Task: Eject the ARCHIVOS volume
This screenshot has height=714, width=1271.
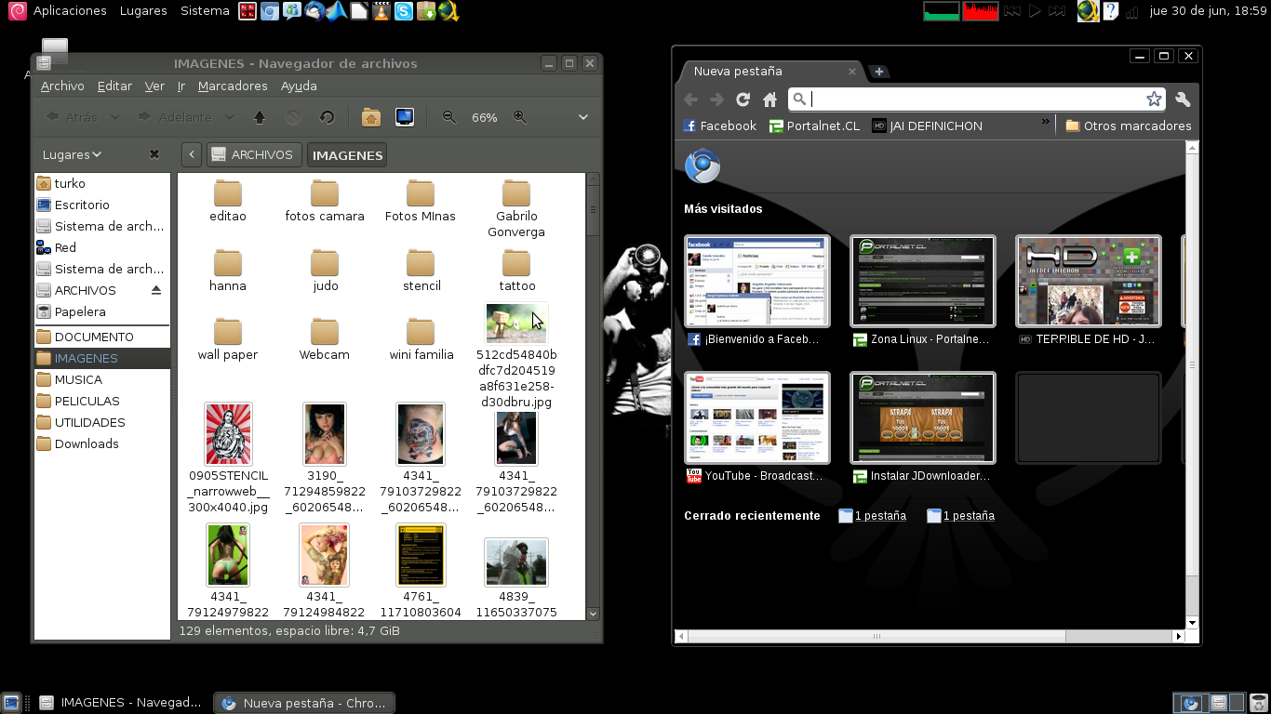Action: 155,290
